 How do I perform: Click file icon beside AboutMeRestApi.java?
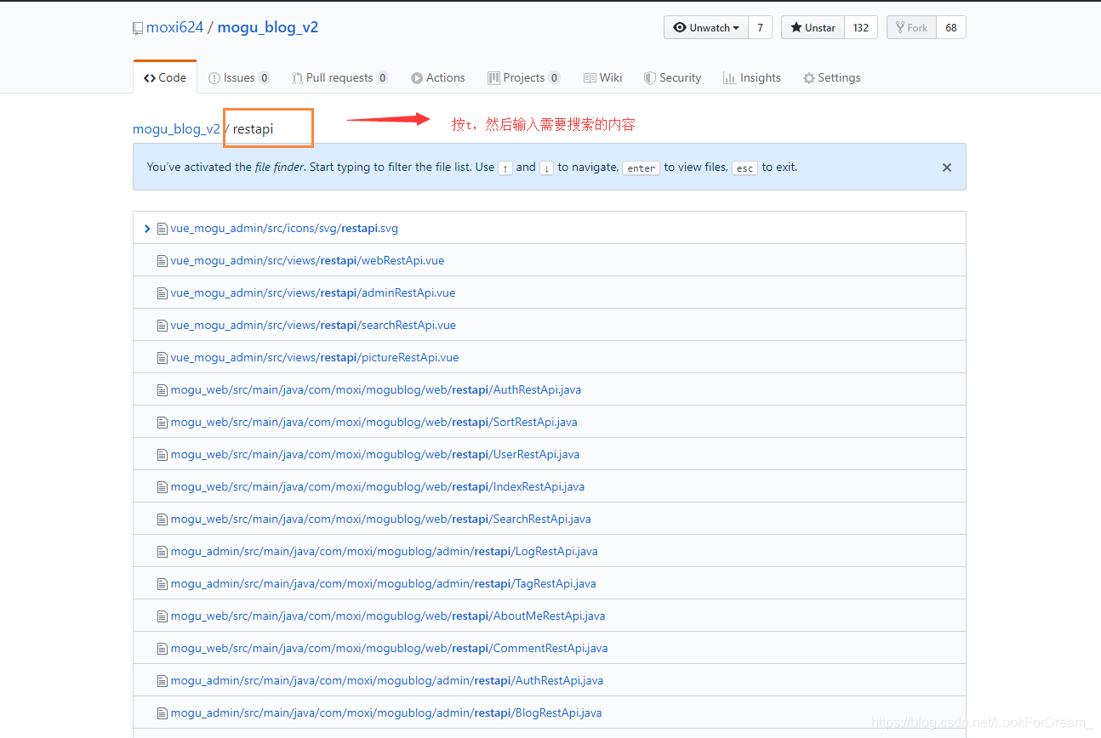coord(162,616)
